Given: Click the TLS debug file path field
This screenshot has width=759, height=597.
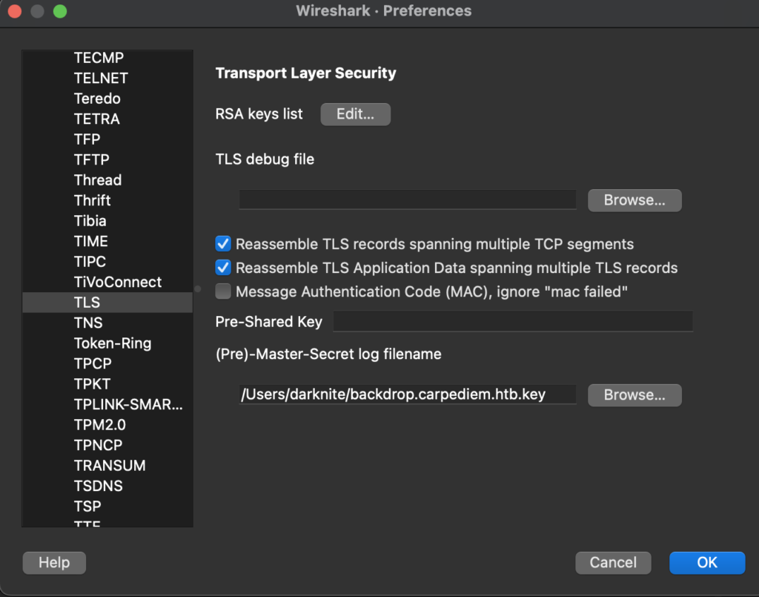Looking at the screenshot, I should 407,200.
